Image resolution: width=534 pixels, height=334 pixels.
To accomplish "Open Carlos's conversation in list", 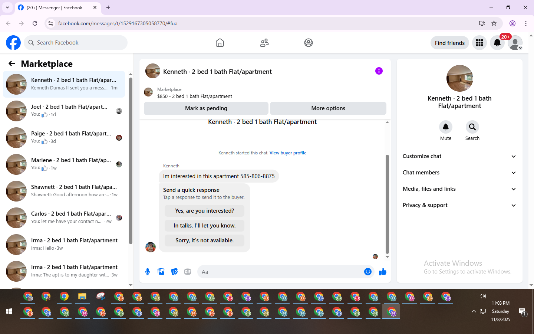I will point(64,218).
